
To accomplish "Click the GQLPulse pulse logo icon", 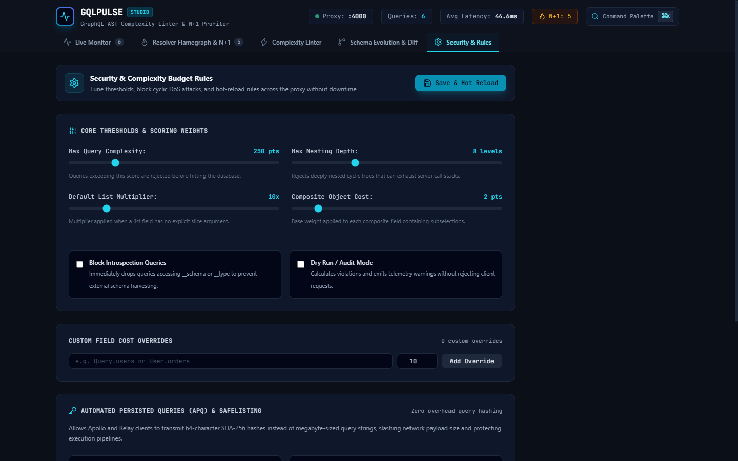I will (x=65, y=16).
